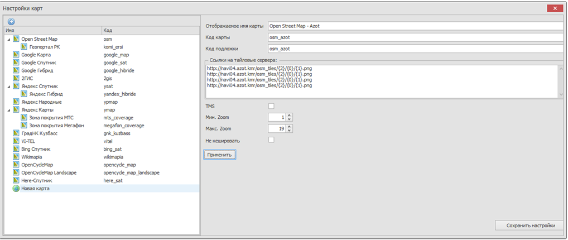Click the Новая карта globe icon
Viewport: 568px width, 240px height.
16,189
